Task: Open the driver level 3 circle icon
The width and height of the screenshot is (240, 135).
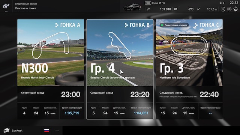Action: pyautogui.click(x=223, y=9)
